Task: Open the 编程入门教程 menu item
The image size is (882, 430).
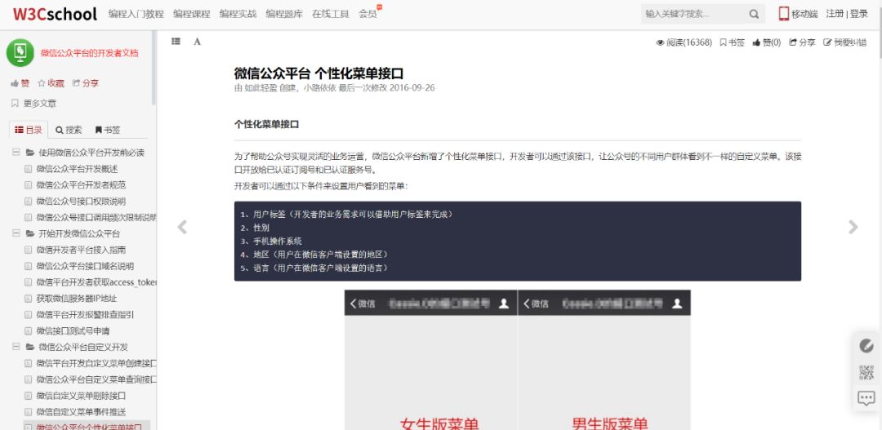Action: 136,14
